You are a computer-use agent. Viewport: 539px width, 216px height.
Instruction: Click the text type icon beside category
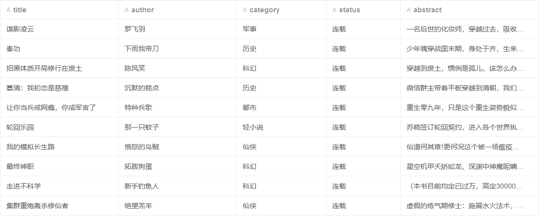pos(245,10)
